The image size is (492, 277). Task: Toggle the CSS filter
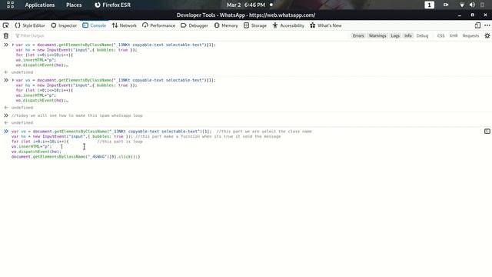(440, 36)
